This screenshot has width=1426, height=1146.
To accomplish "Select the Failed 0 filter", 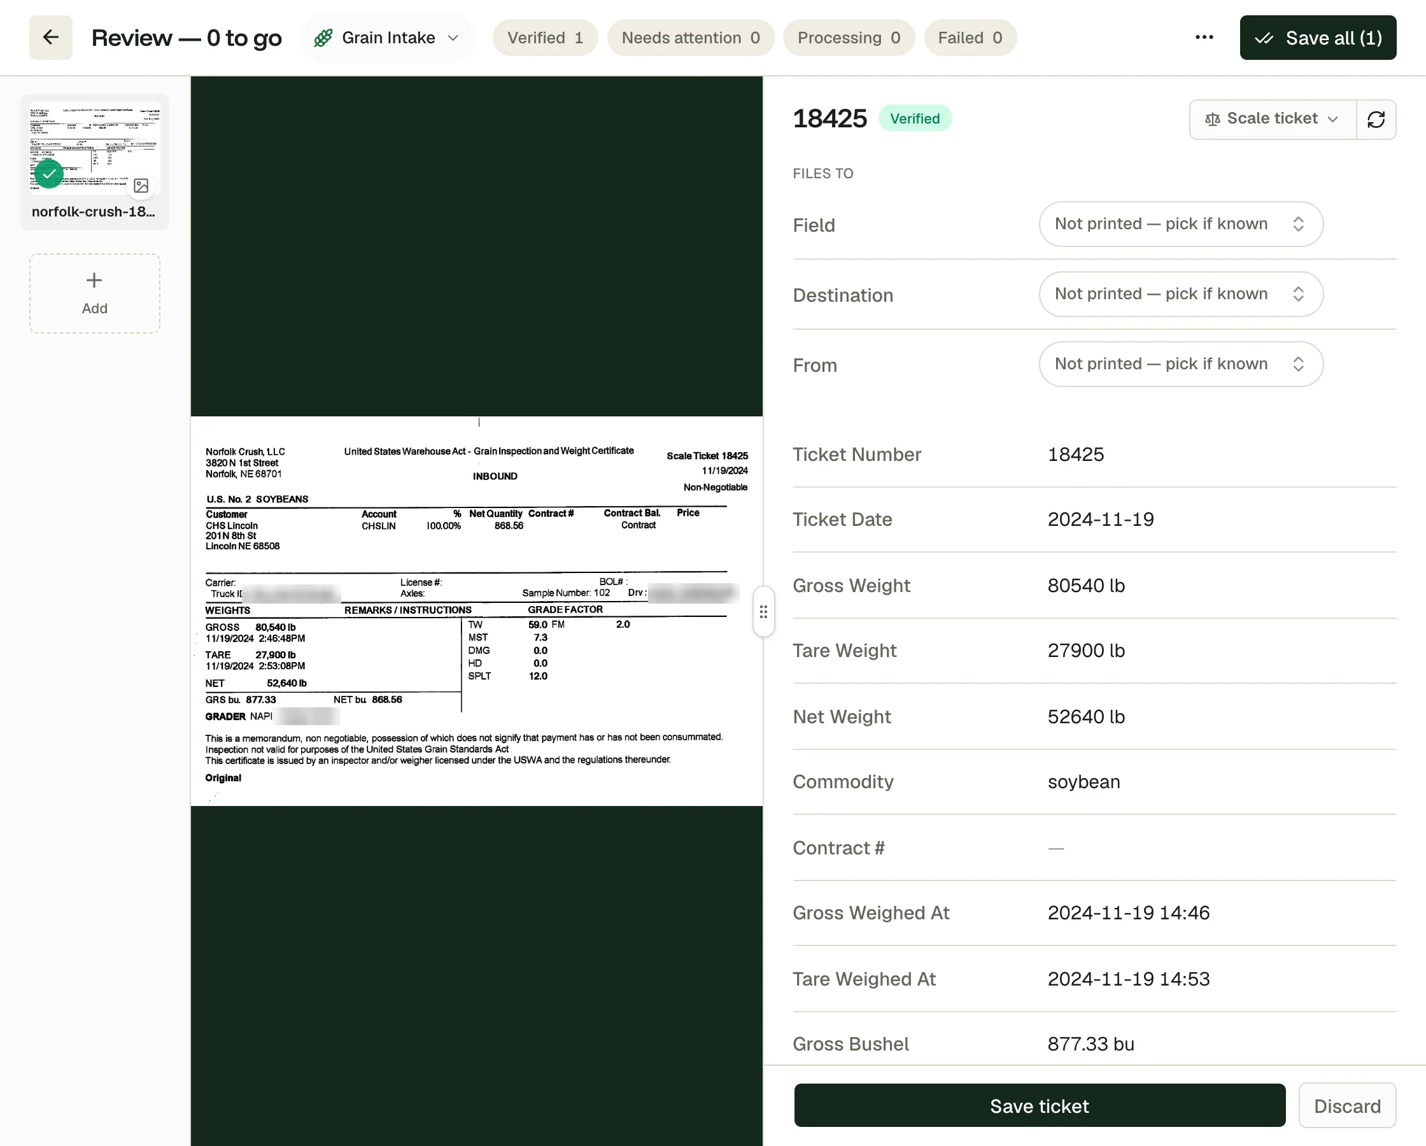I will tap(970, 38).
